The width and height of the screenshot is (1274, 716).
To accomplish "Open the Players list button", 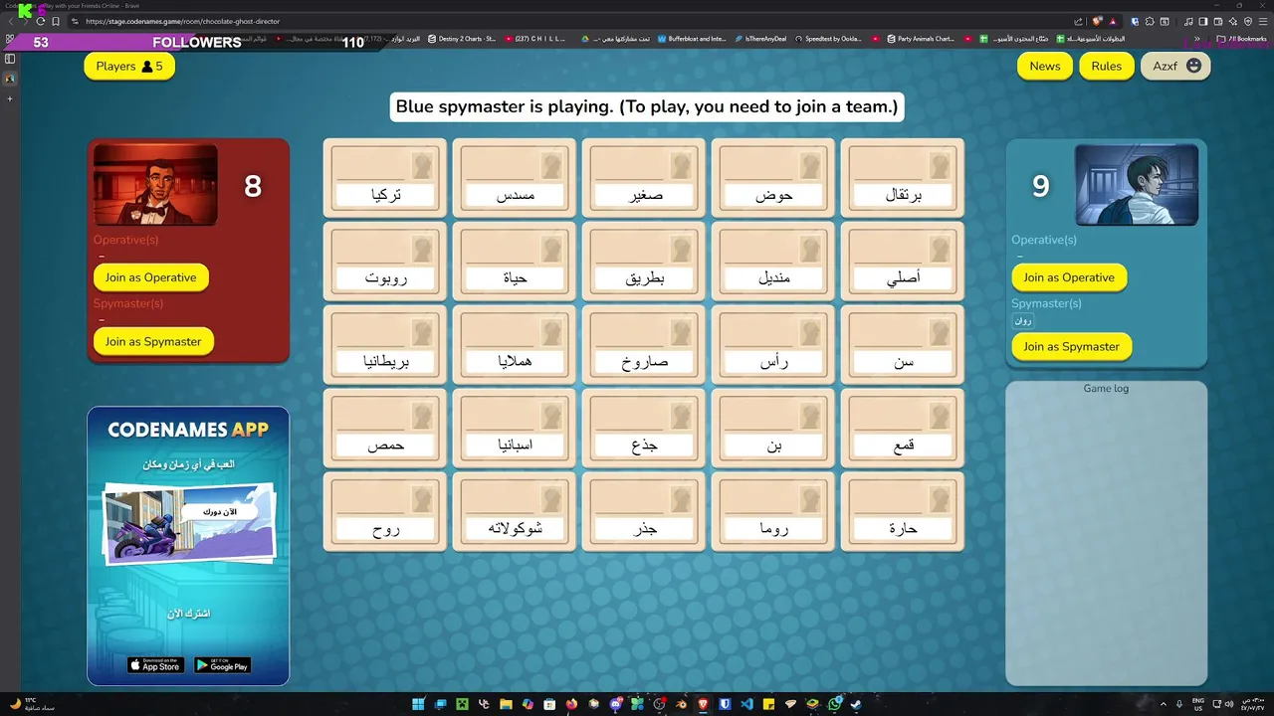I will coord(129,66).
